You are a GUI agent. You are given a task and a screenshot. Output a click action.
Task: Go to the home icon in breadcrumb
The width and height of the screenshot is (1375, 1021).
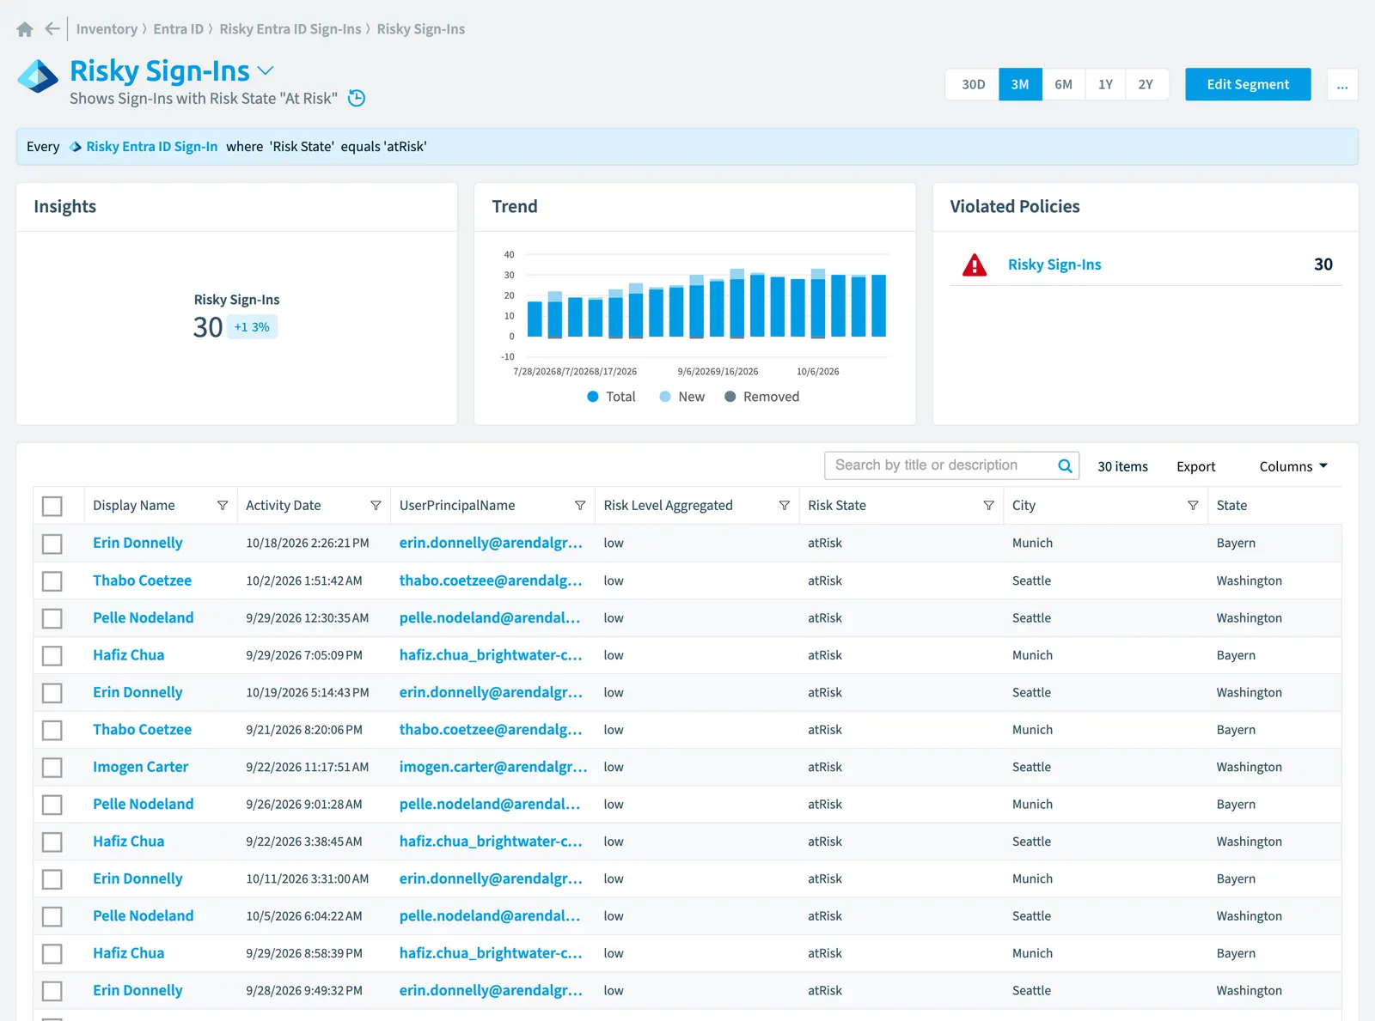click(25, 29)
